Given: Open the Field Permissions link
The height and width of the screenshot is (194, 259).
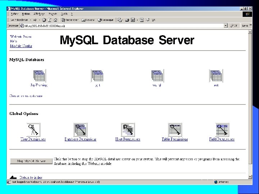Looking at the screenshot, I should 222,139.
